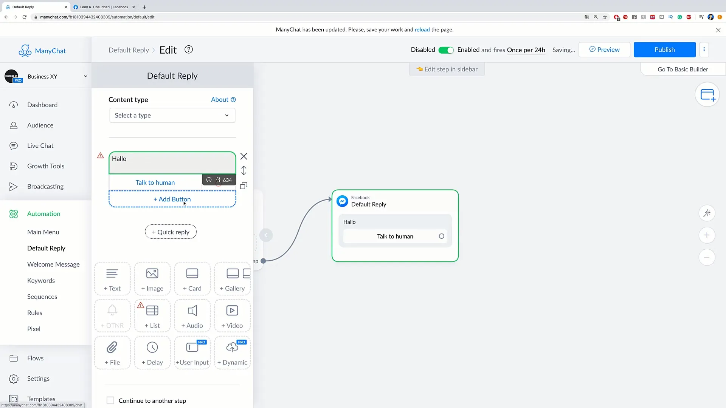The image size is (726, 408).
Task: Toggle the Add List block warning icon
Action: point(140,305)
